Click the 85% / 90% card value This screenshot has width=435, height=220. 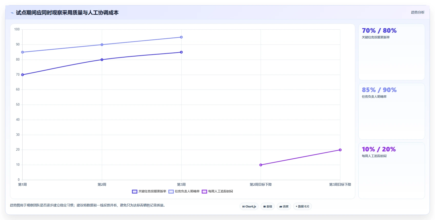point(379,90)
